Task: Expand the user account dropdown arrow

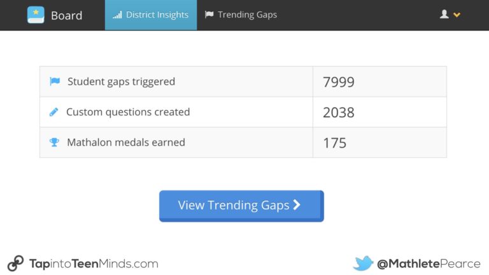Action: pyautogui.click(x=457, y=15)
